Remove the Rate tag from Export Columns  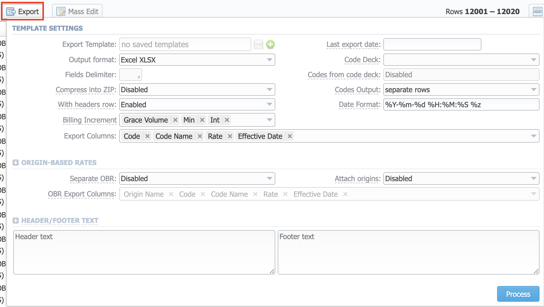point(230,136)
